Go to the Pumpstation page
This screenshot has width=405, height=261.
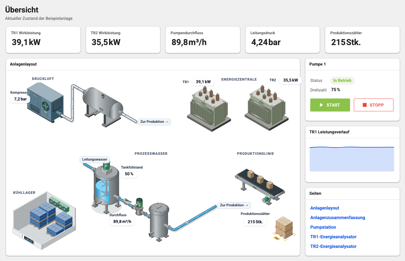click(323, 227)
